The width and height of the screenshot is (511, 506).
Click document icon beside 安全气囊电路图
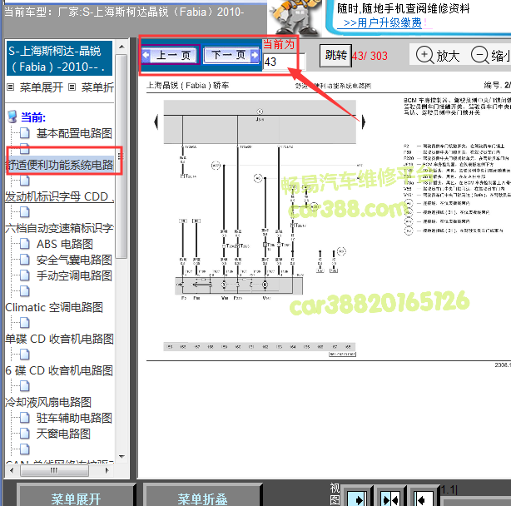pyautogui.click(x=25, y=260)
